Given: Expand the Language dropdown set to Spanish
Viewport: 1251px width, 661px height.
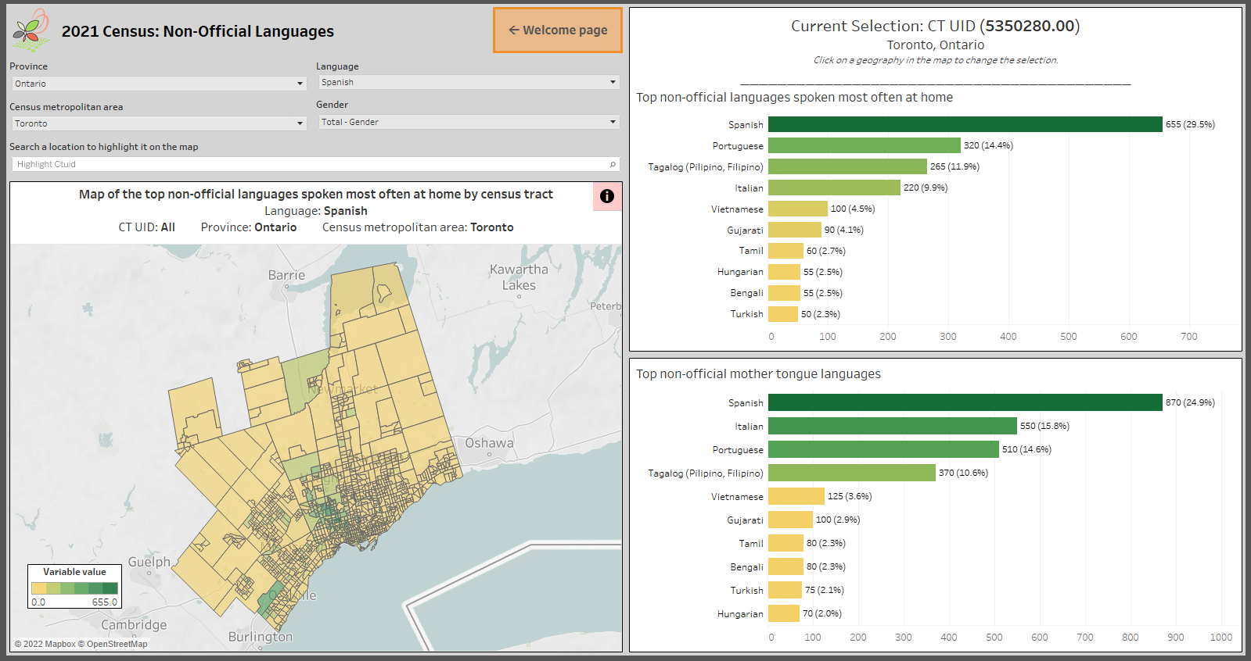Looking at the screenshot, I should tap(469, 82).
